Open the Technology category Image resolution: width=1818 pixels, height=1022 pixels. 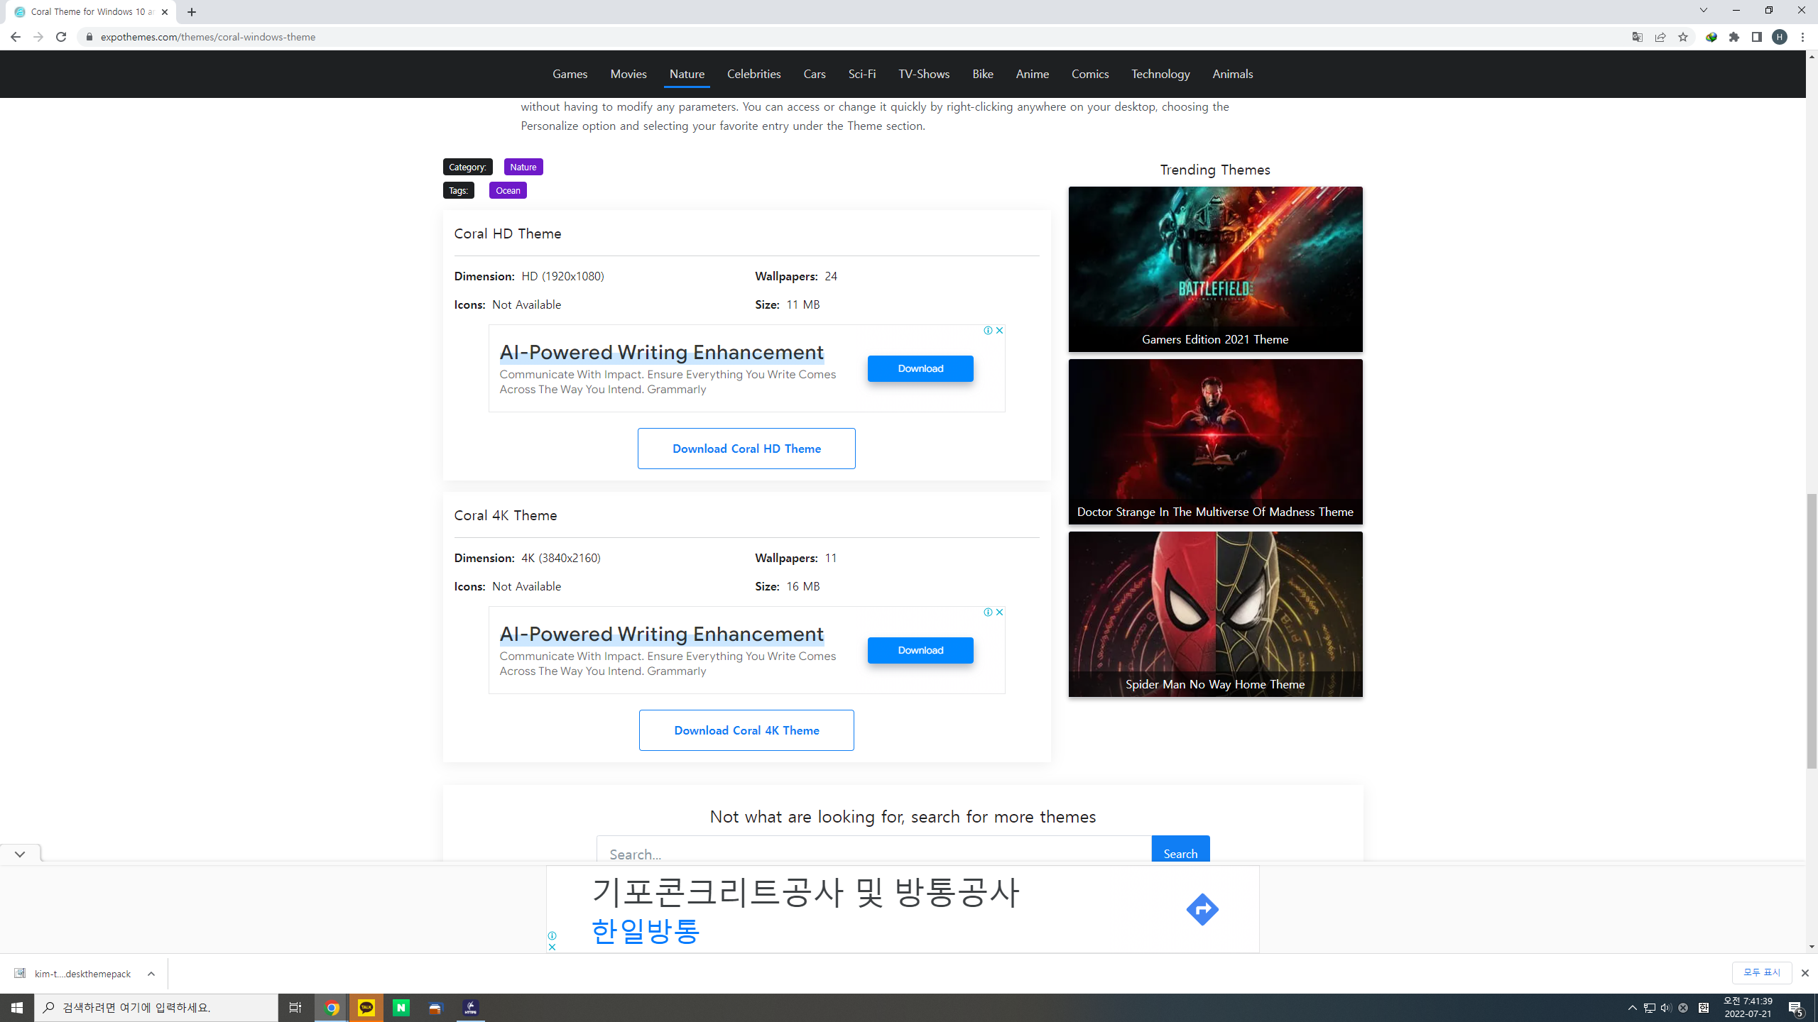click(1160, 74)
